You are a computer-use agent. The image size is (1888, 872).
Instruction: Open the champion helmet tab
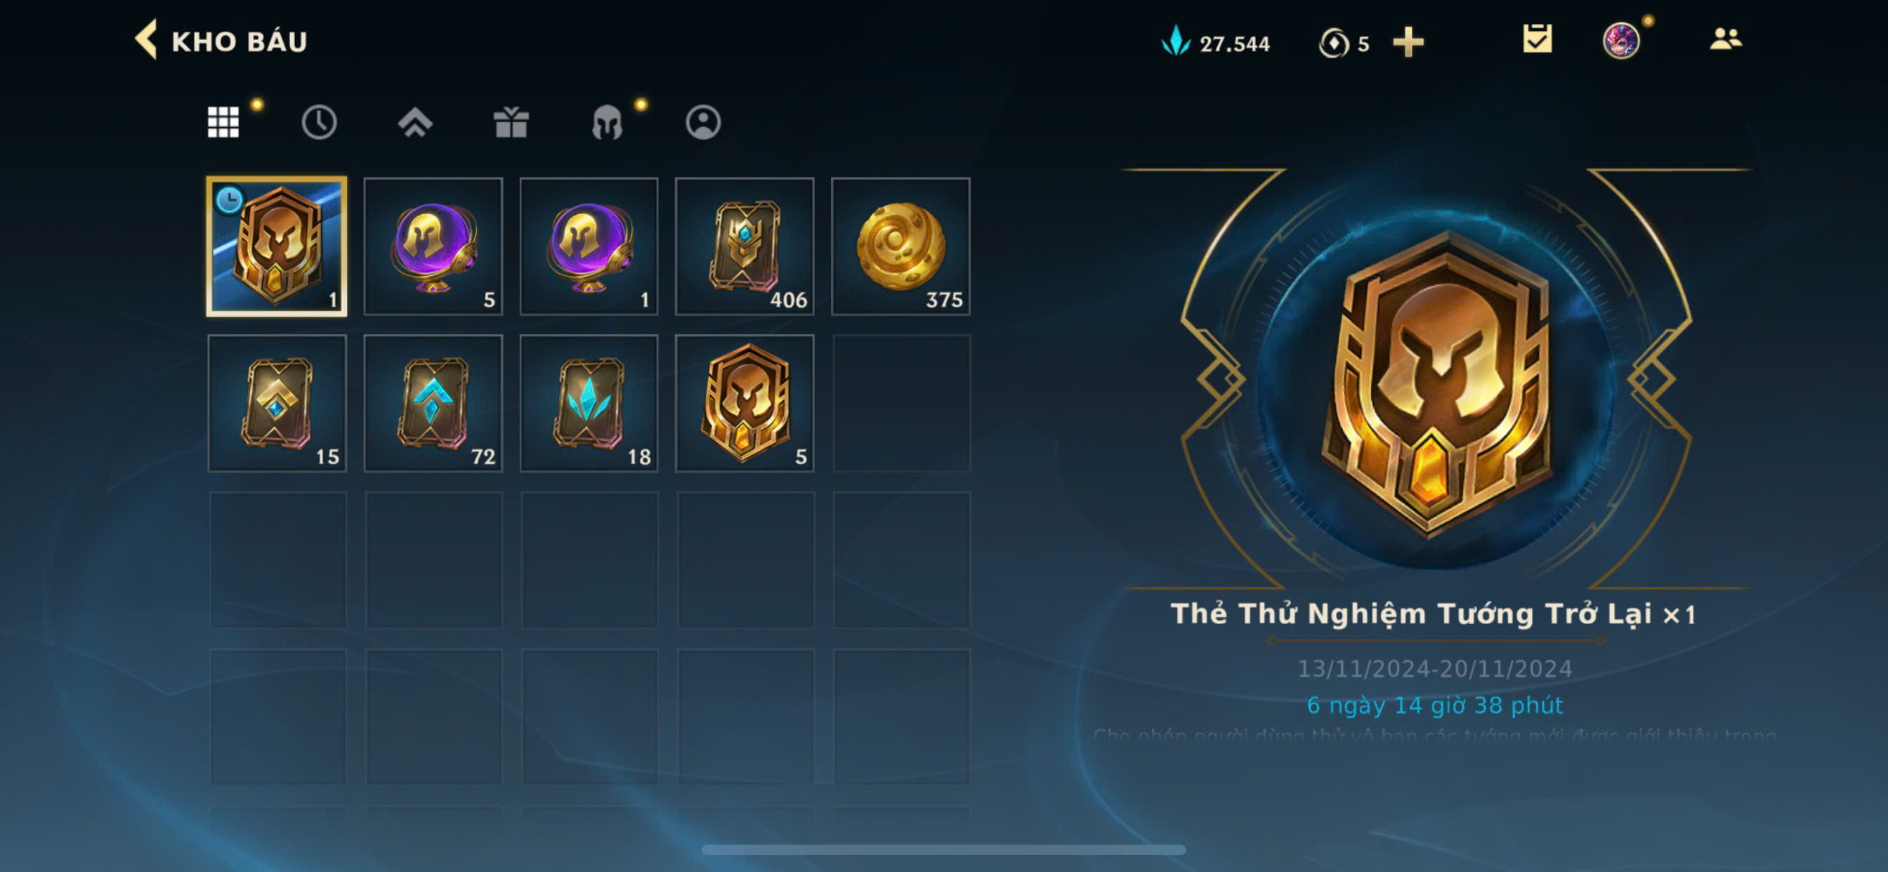[x=607, y=121]
